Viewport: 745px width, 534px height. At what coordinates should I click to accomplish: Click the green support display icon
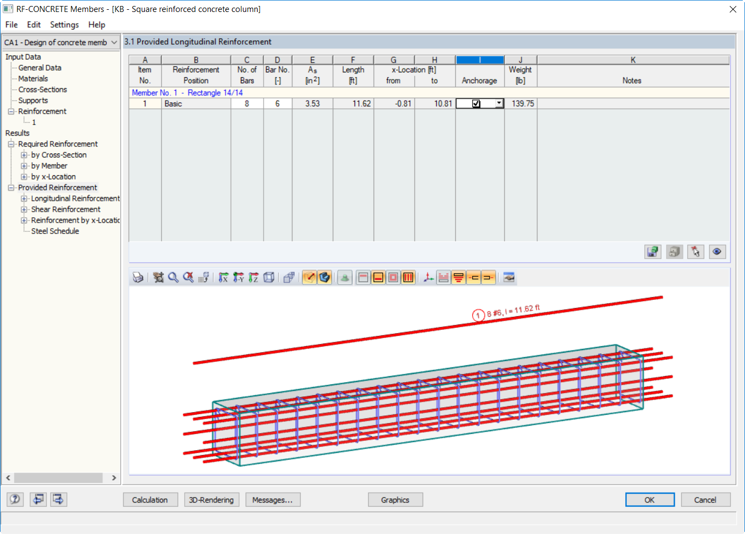(x=345, y=278)
